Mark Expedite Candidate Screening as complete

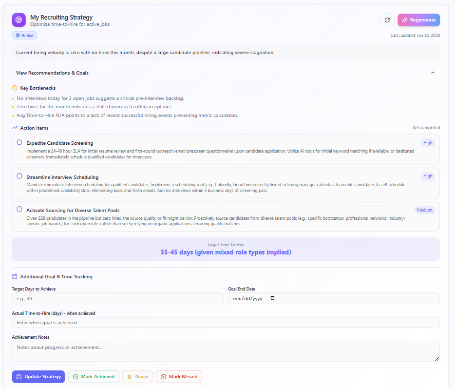[19, 142]
